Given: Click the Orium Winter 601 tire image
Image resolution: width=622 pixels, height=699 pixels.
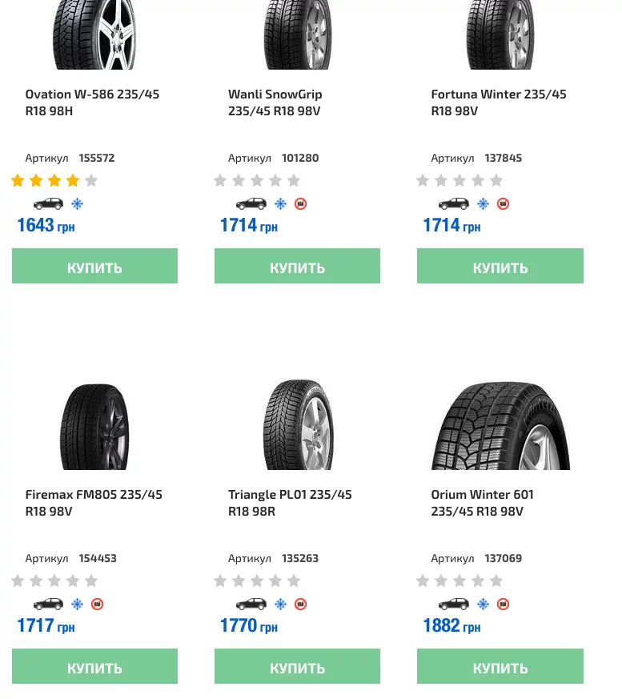Looking at the screenshot, I should click(x=500, y=426).
